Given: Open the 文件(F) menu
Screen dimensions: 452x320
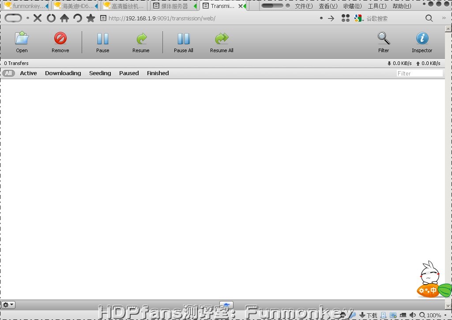Looking at the screenshot, I should coord(304,6).
